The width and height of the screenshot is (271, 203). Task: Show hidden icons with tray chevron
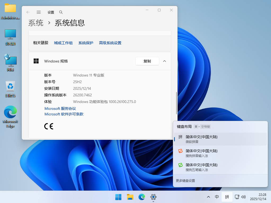[208, 197]
